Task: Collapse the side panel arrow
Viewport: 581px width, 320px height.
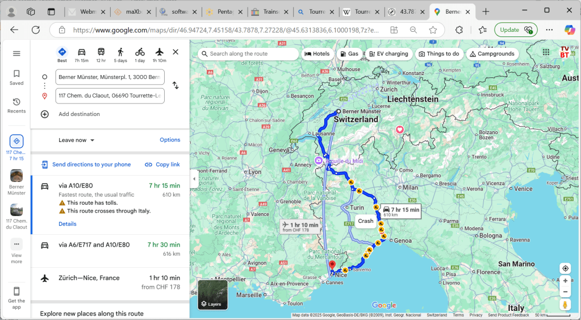Action: coord(194,178)
